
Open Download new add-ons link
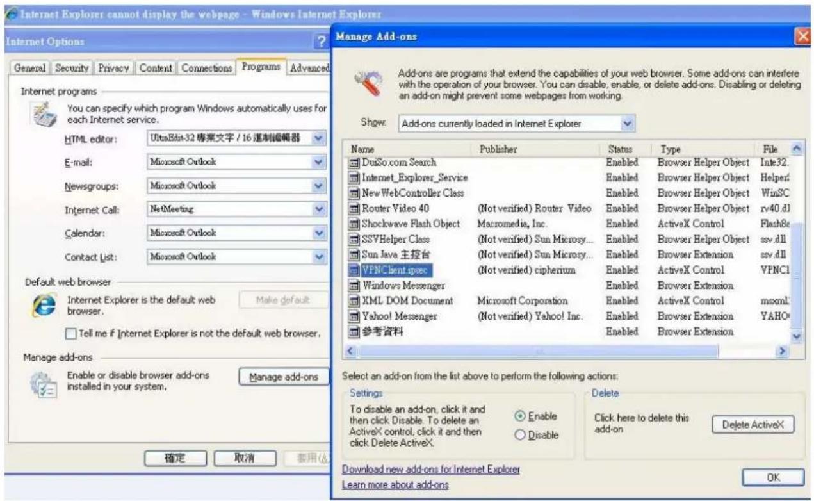[x=431, y=470]
